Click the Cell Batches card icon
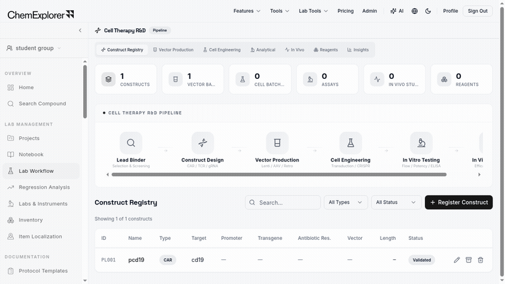 [242, 80]
